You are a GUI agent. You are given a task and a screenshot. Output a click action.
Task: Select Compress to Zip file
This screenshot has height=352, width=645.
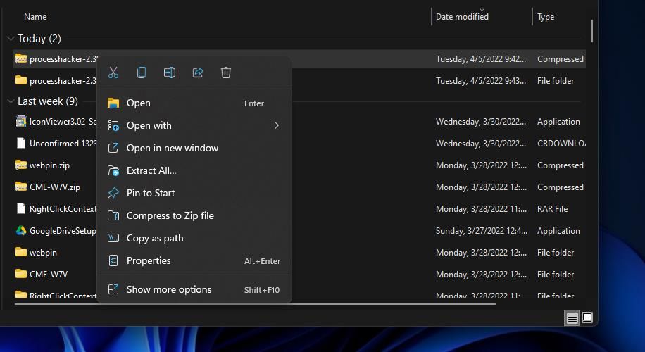[170, 215]
